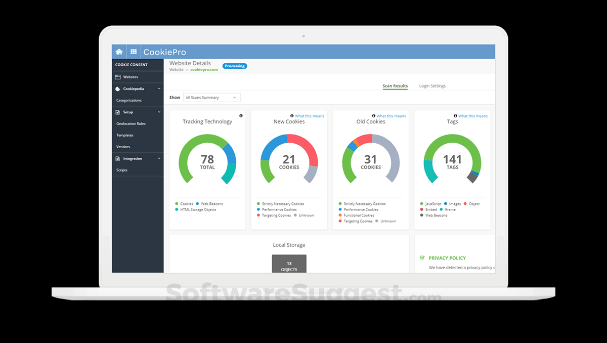607x343 pixels.
Task: Select the Scan Results tab
Action: pos(395,86)
